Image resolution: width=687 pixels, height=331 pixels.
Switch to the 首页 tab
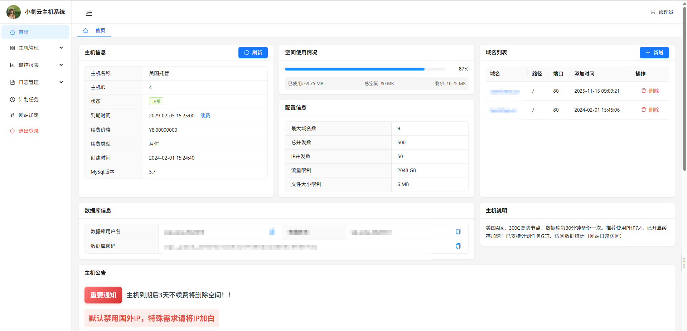coord(100,30)
